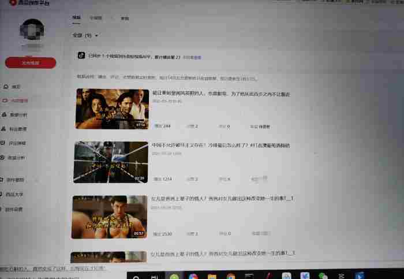The height and width of the screenshot is (279, 404).
Task: Click the blue link in the Douyin notice
Action: pos(197,58)
